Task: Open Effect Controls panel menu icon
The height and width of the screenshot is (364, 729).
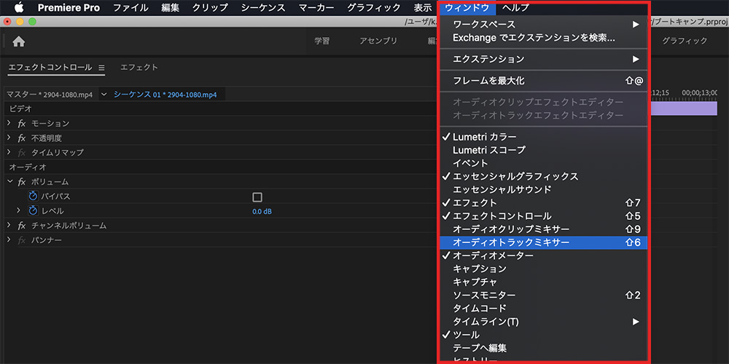Action: 101,67
